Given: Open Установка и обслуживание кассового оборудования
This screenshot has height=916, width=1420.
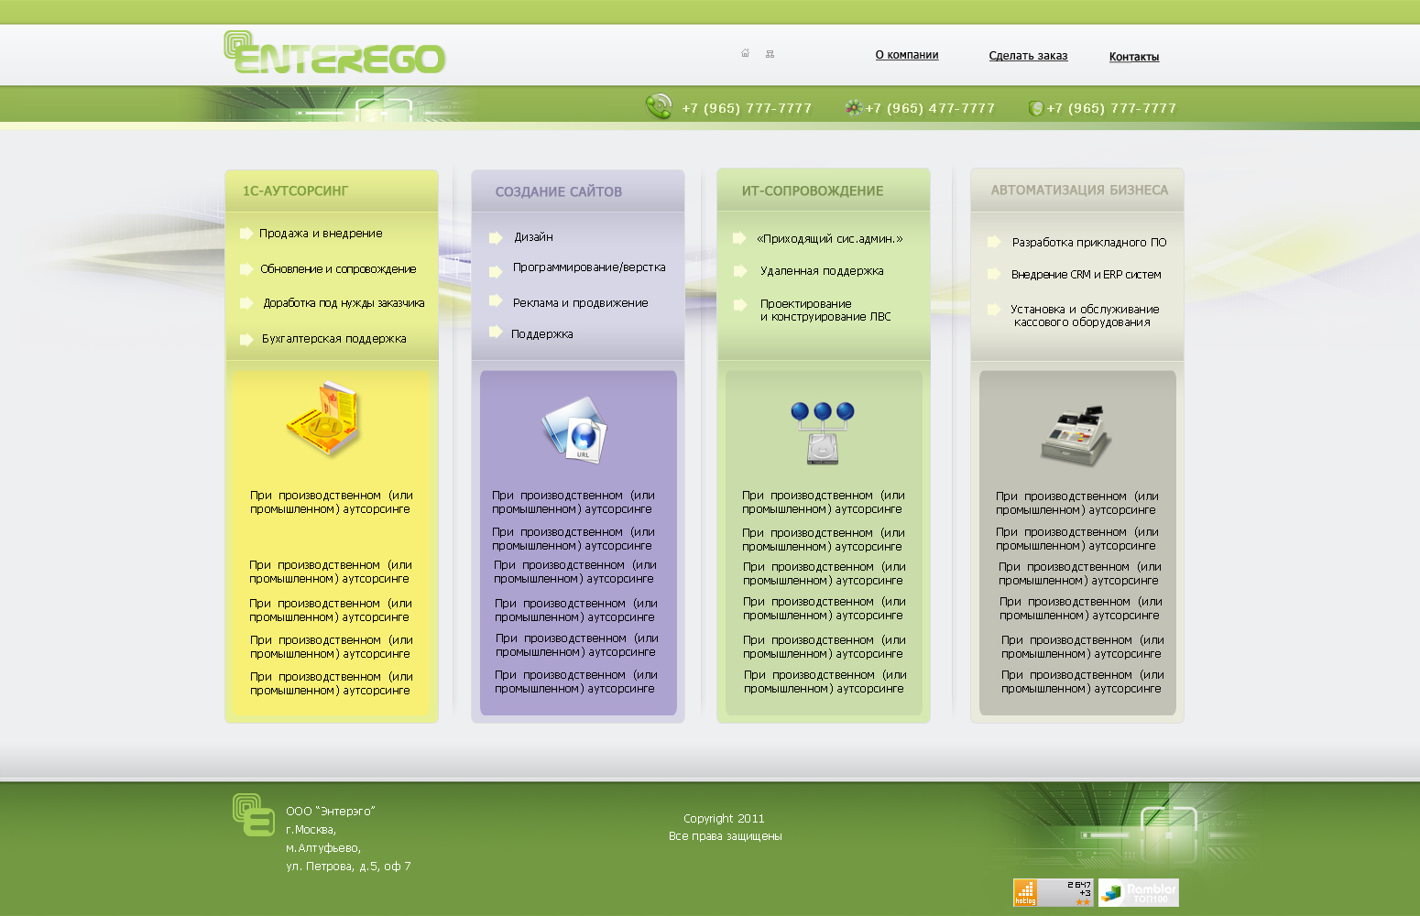Looking at the screenshot, I should 1085,316.
